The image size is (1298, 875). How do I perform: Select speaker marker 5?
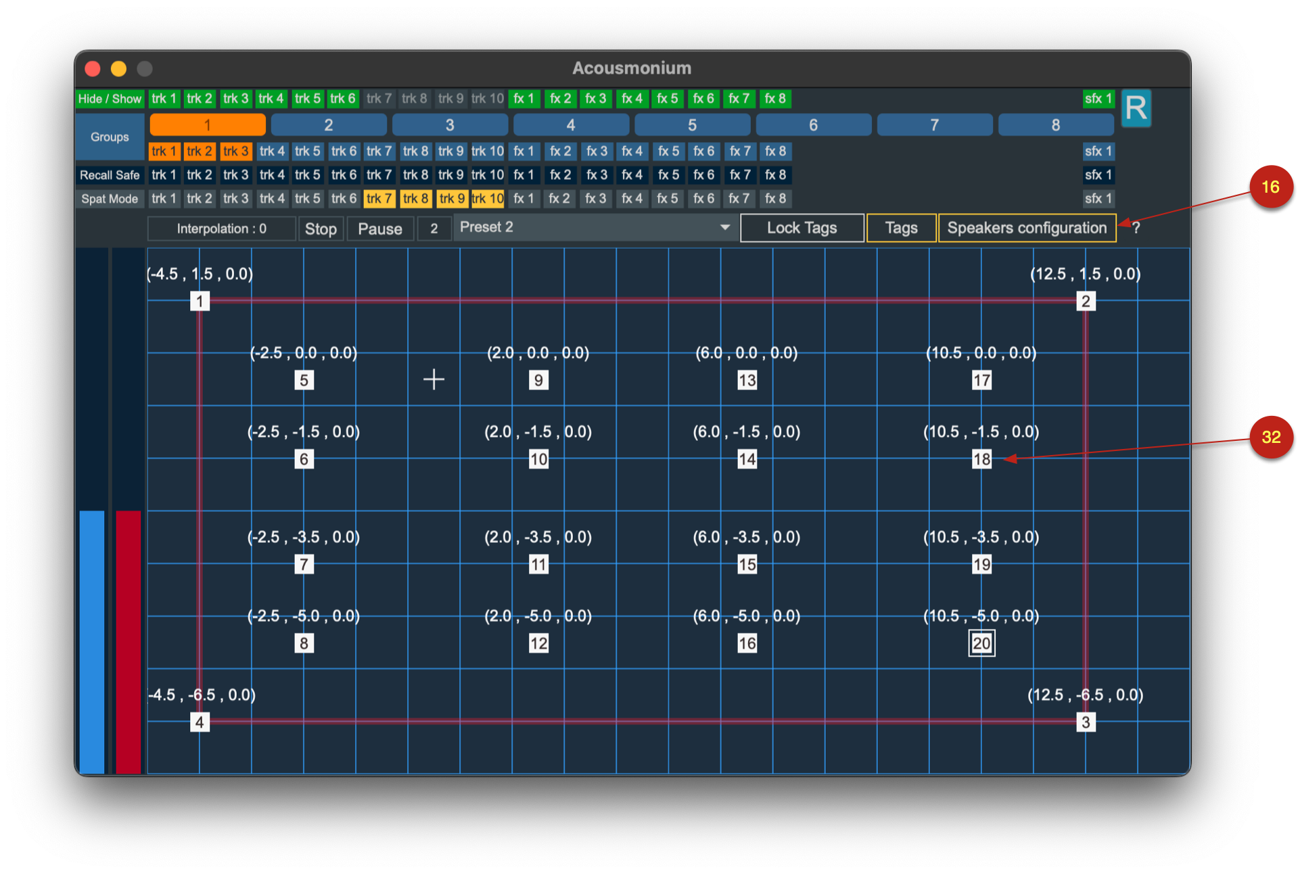point(304,380)
